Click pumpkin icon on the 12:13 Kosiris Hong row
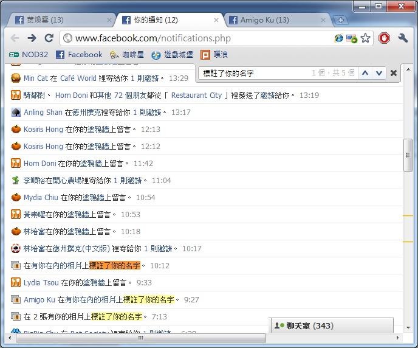Screen dimensions: 418x348 [x=16, y=129]
